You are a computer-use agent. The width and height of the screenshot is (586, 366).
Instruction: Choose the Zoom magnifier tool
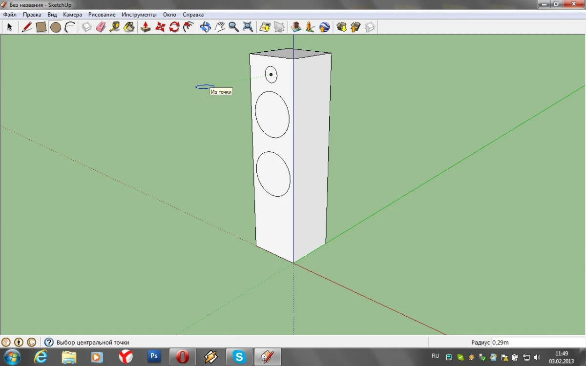pyautogui.click(x=234, y=27)
